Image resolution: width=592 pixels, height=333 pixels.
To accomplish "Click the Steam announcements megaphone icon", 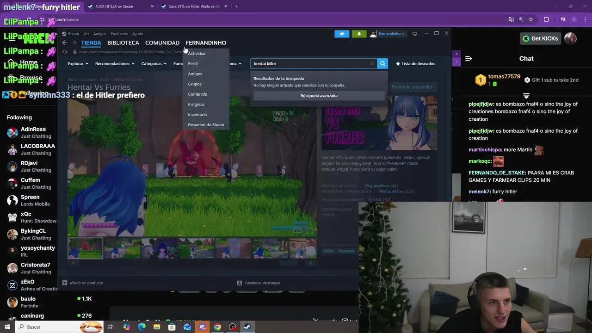I will 342,34.
